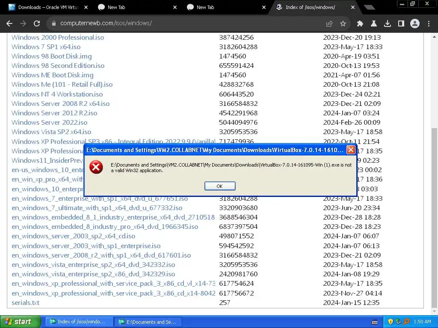Click the page scrollbar up arrow
Viewport: 438px width, 328px height.
pos(434,37)
